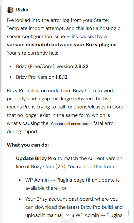This screenshot has width=134, height=223.
Task: Select the 'Cannot call constructor' code snippet
Action: coord(71,124)
